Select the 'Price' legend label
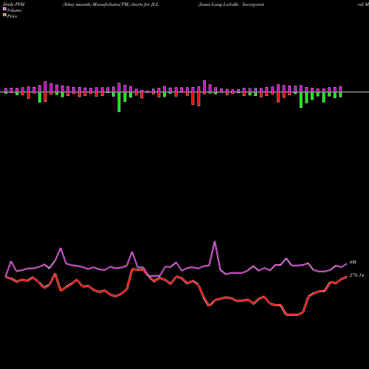369x369 pixels. (12, 16)
